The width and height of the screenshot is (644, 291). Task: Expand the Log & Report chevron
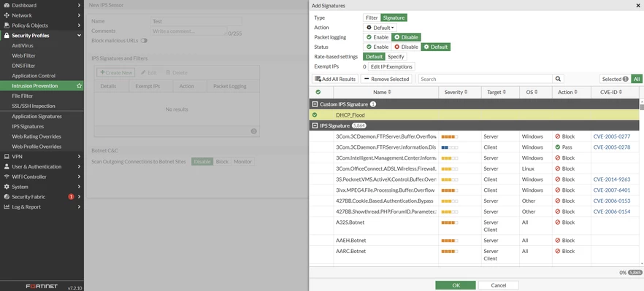[79, 207]
